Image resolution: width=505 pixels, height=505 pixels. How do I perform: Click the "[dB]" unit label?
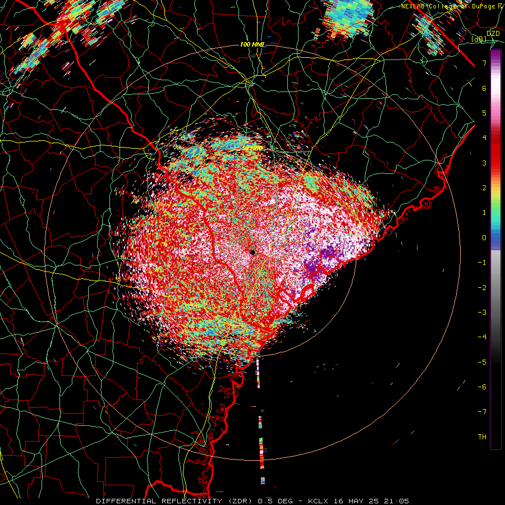[x=479, y=39]
